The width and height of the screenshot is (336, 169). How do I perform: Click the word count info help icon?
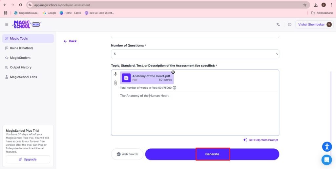click(x=175, y=88)
